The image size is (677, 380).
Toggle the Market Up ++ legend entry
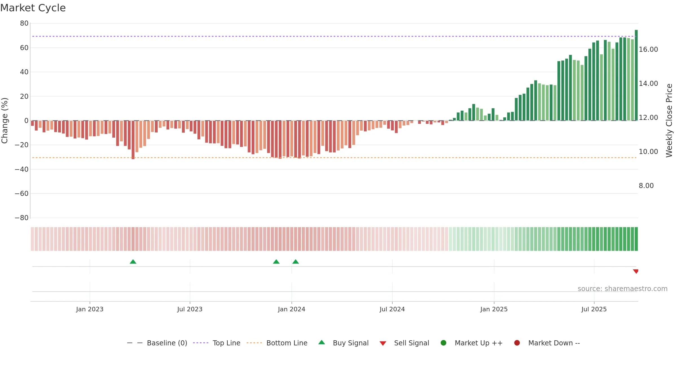pos(471,343)
